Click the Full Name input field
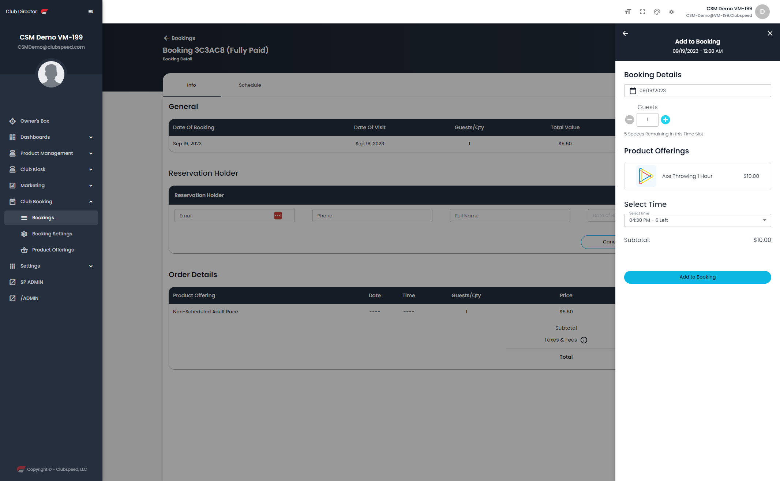 510,216
